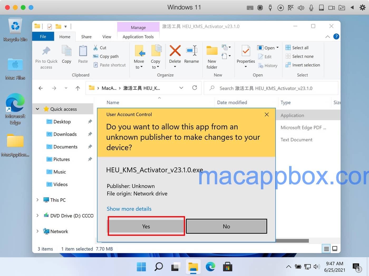Open recent locations dropdown
This screenshot has width=369, height=276.
66,88
